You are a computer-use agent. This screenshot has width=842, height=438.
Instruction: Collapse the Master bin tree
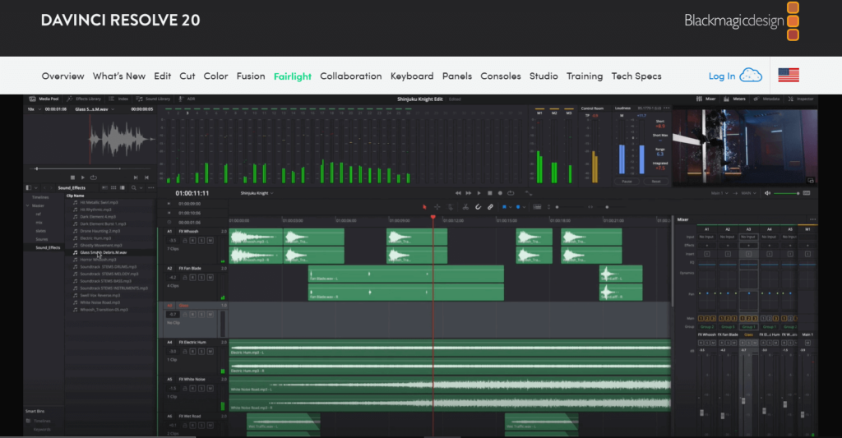(28, 205)
